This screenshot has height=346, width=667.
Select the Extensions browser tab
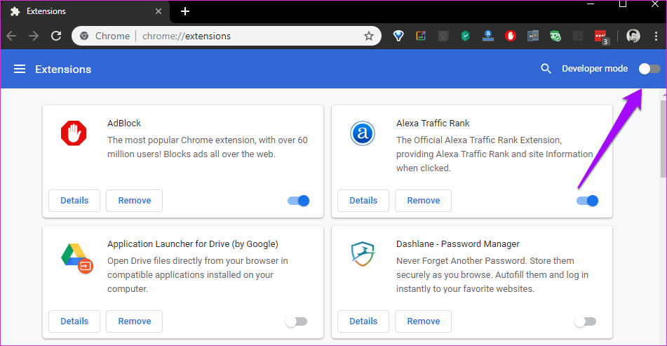click(x=85, y=11)
